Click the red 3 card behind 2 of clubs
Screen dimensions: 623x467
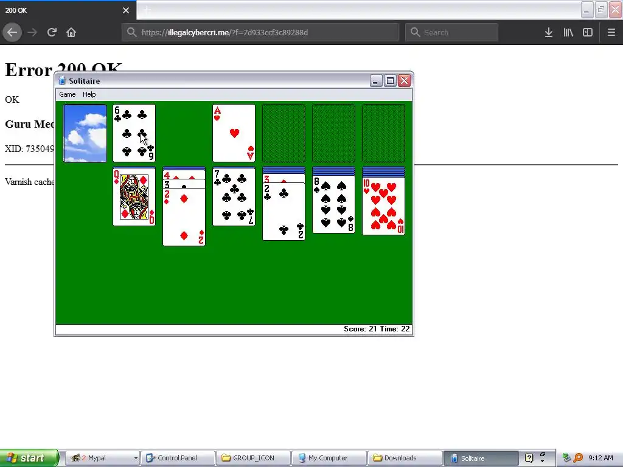[284, 178]
